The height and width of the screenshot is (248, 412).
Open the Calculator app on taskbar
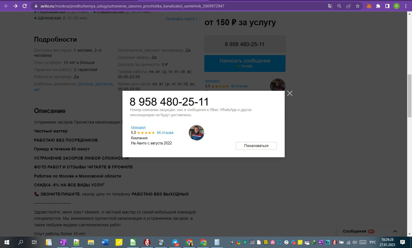217,242
